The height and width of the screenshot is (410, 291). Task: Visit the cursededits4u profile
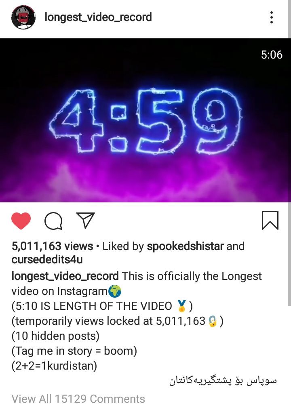click(47, 260)
